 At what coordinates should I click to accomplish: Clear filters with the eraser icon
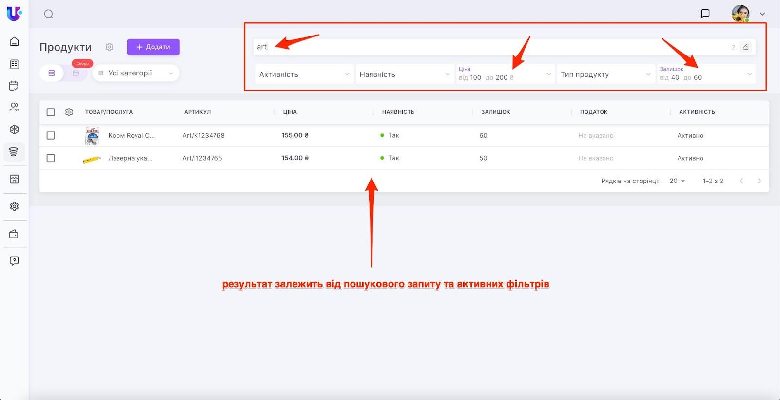click(745, 47)
